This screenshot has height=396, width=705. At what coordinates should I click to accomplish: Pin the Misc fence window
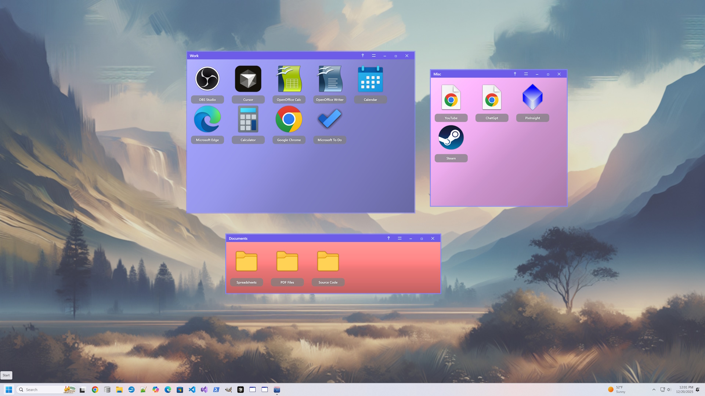point(514,74)
